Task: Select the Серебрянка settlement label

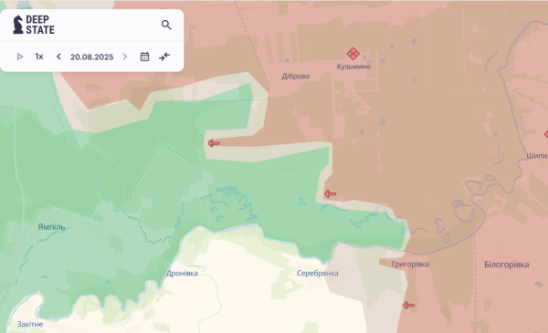Action: [317, 273]
